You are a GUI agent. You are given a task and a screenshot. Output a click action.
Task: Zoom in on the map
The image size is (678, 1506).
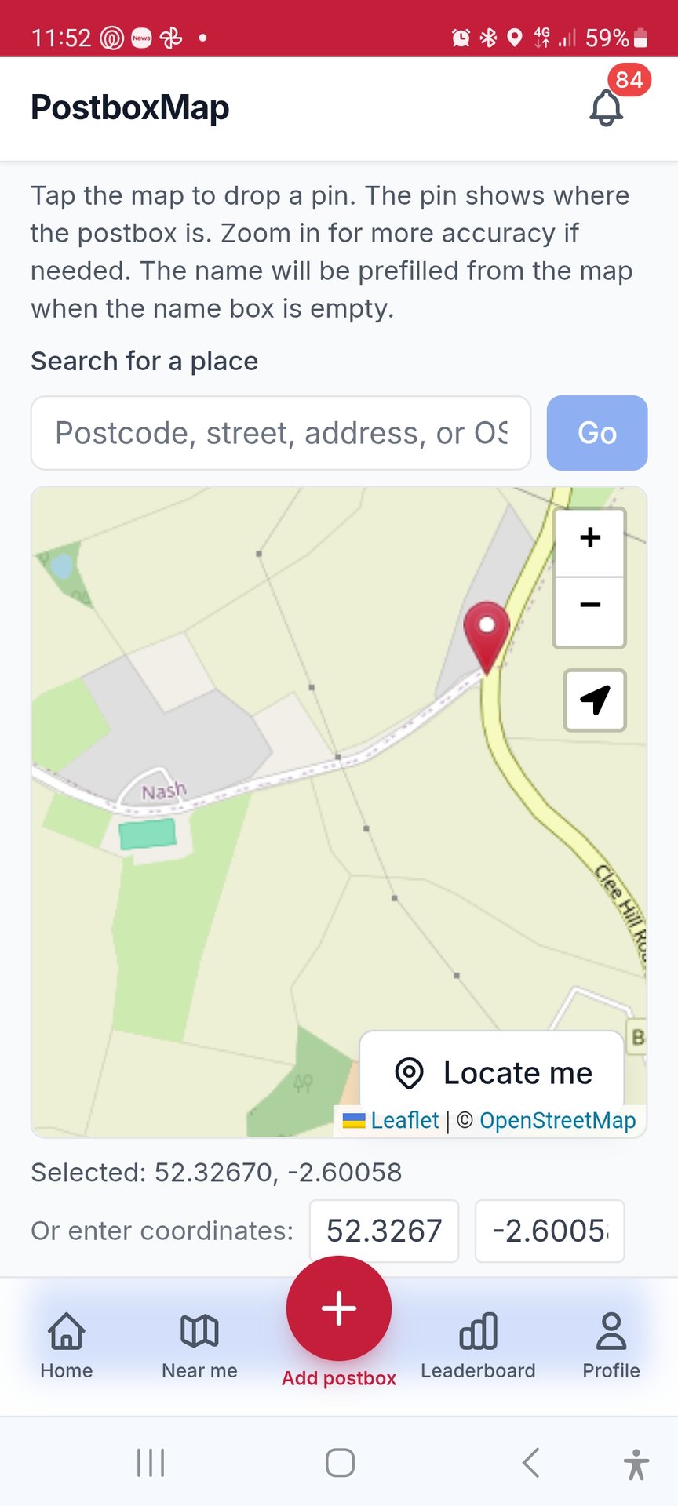[589, 538]
